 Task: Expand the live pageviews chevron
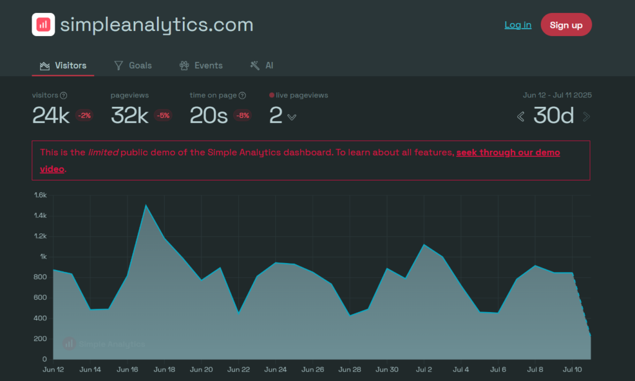[x=291, y=117]
